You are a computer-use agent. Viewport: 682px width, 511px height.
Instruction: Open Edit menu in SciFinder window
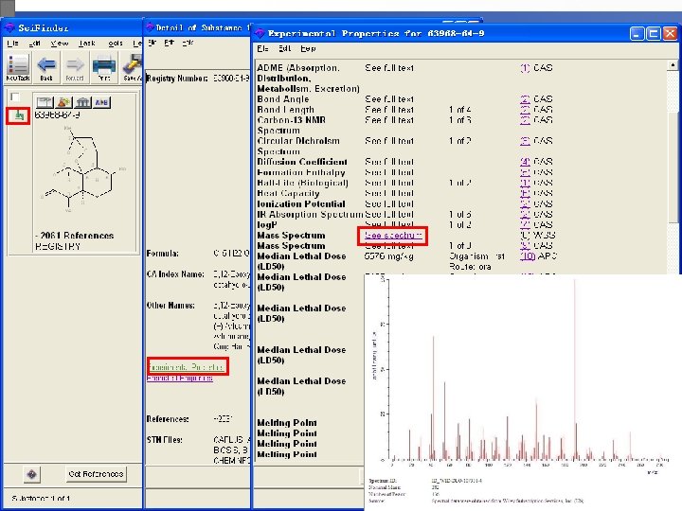coord(34,44)
